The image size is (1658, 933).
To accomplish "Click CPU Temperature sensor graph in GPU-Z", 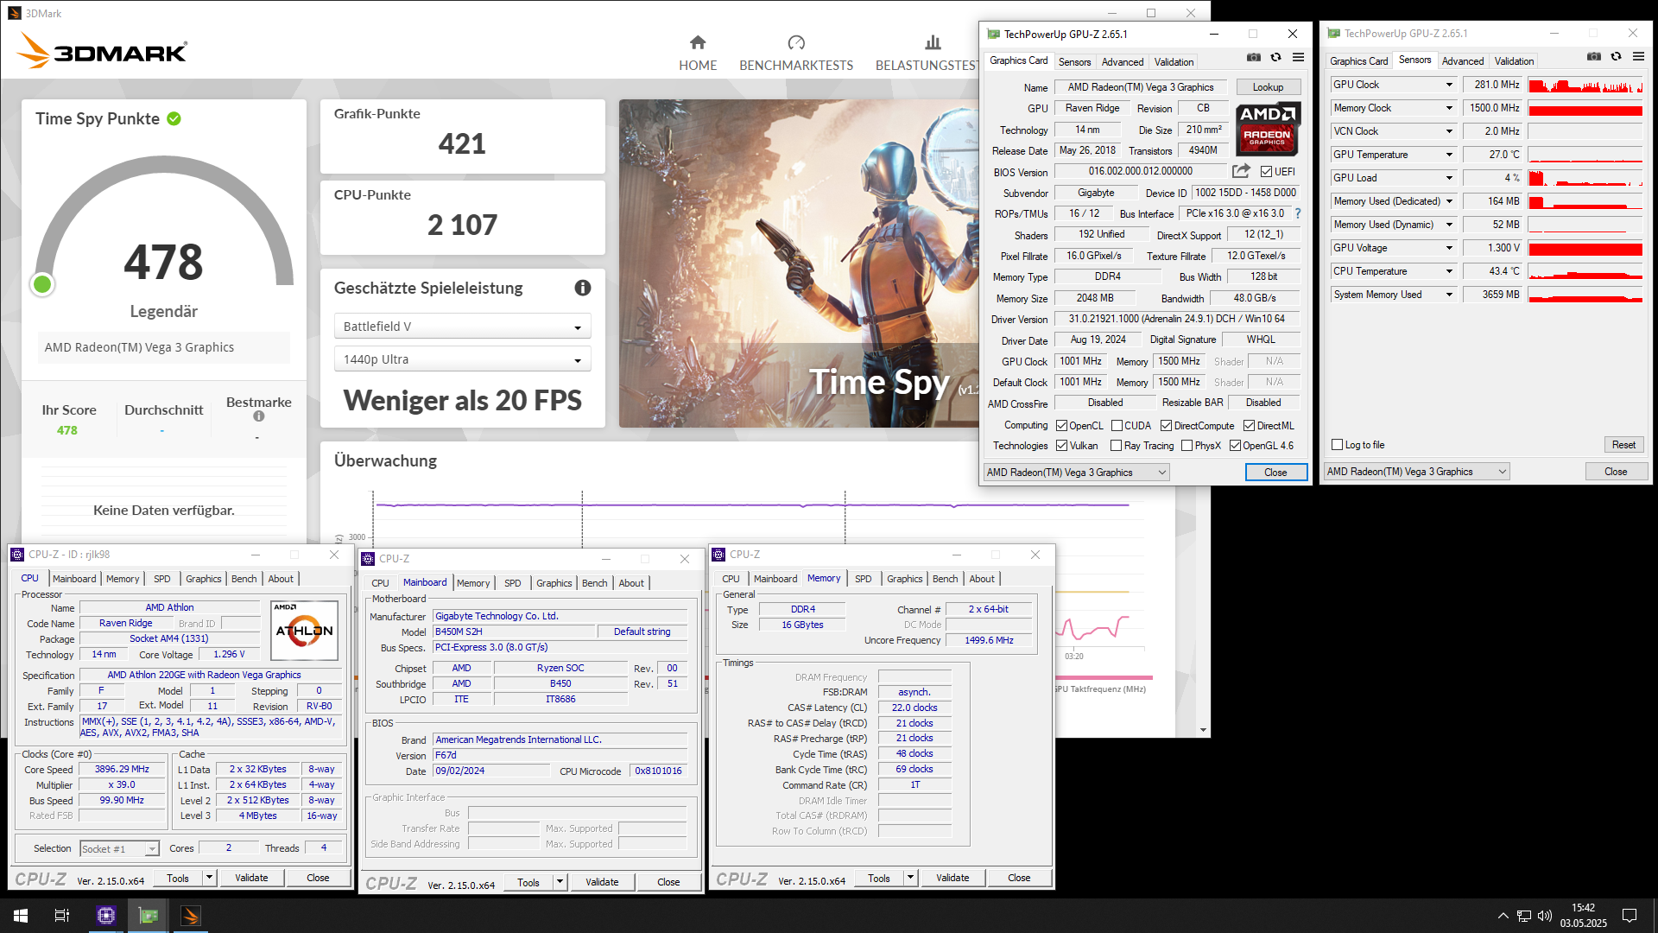I will coord(1585,271).
